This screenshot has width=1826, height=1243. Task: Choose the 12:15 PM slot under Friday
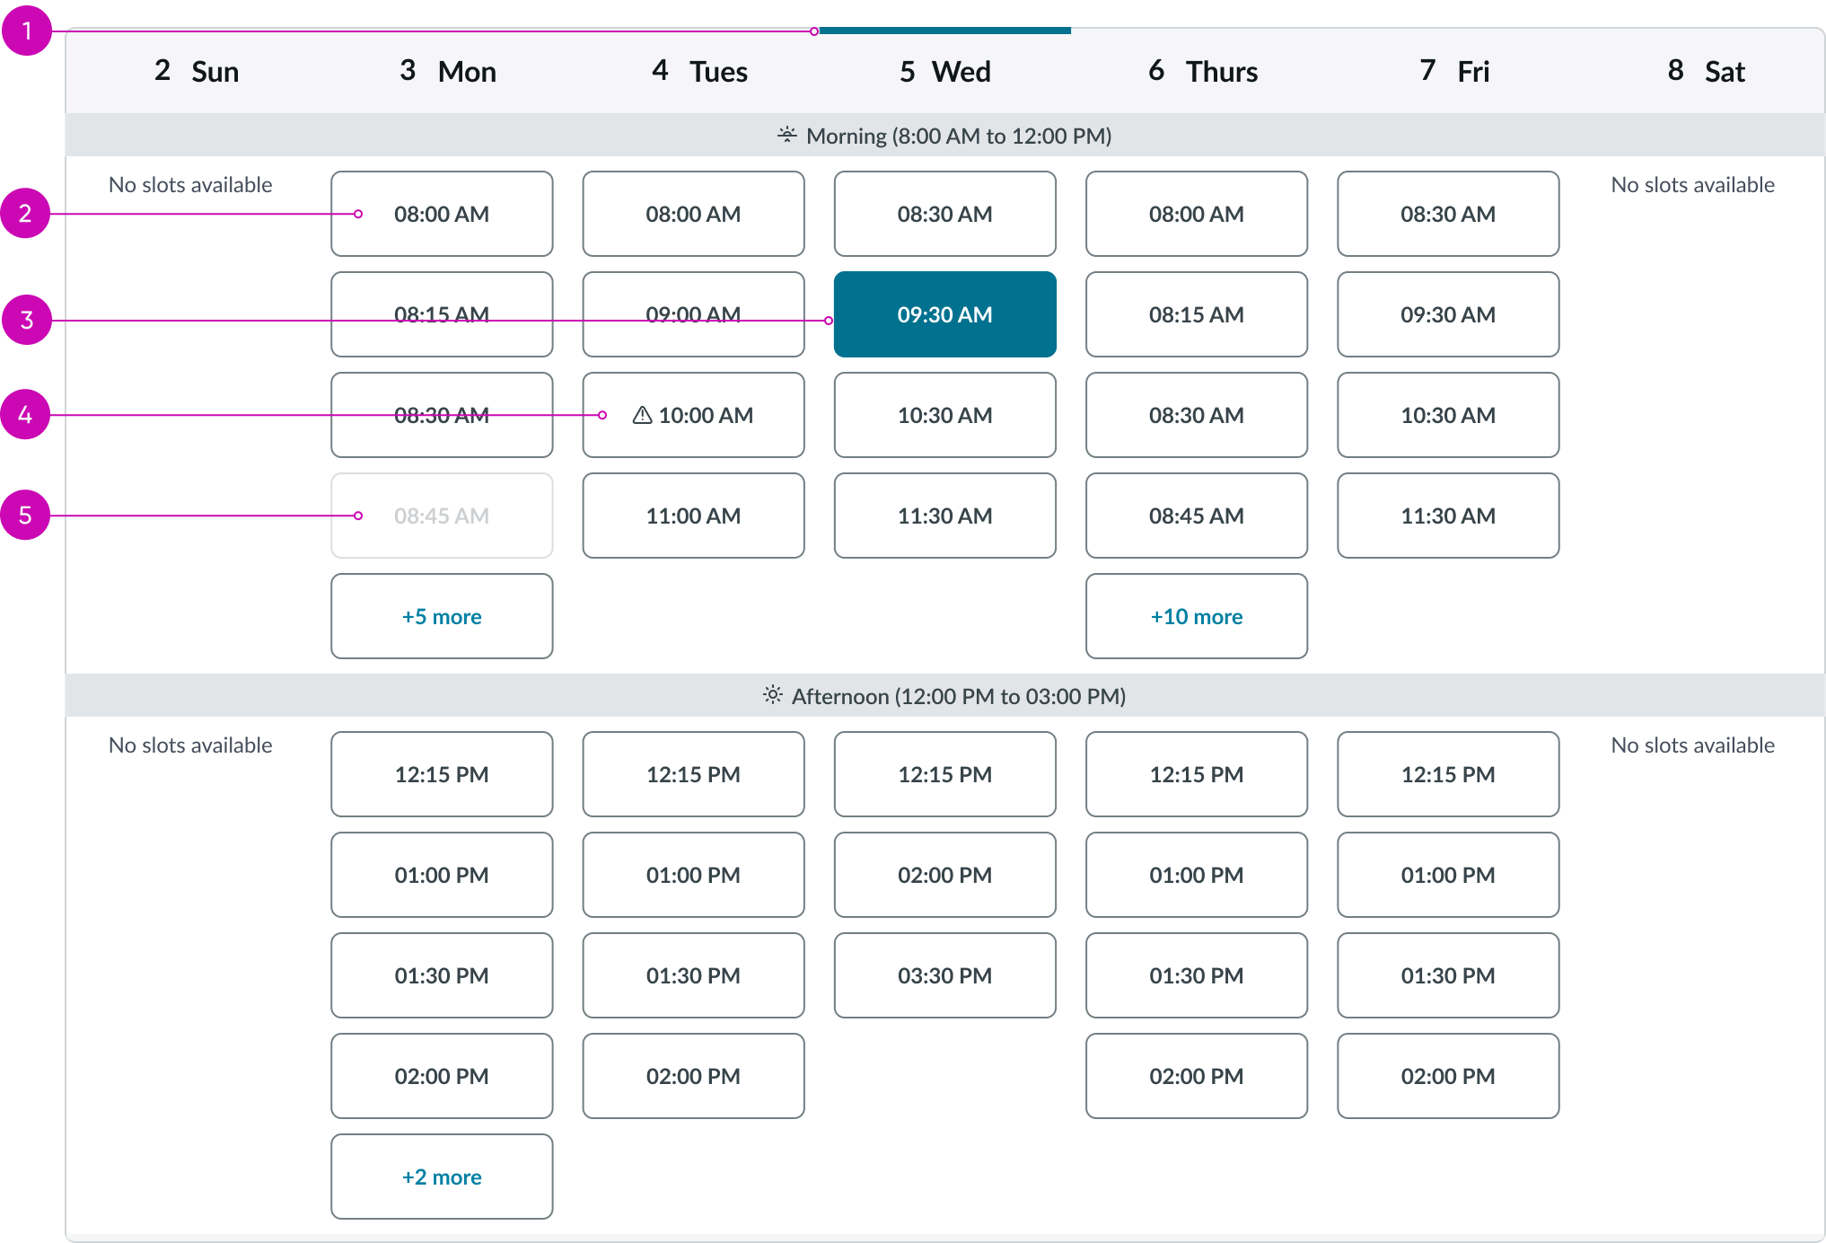pos(1448,774)
